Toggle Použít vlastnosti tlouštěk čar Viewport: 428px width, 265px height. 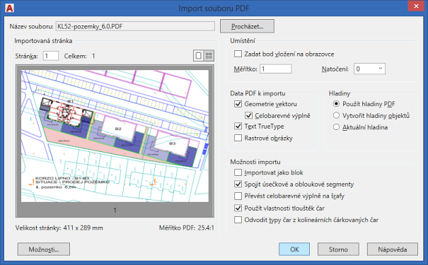coord(238,208)
